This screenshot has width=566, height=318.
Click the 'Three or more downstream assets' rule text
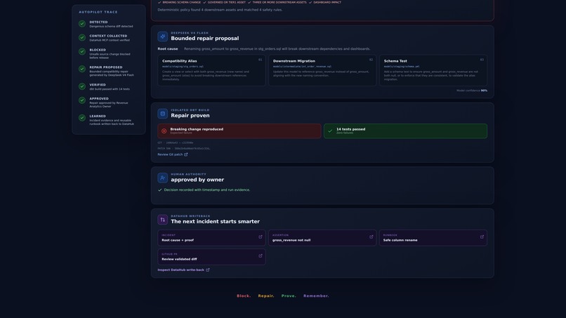pyautogui.click(x=279, y=3)
